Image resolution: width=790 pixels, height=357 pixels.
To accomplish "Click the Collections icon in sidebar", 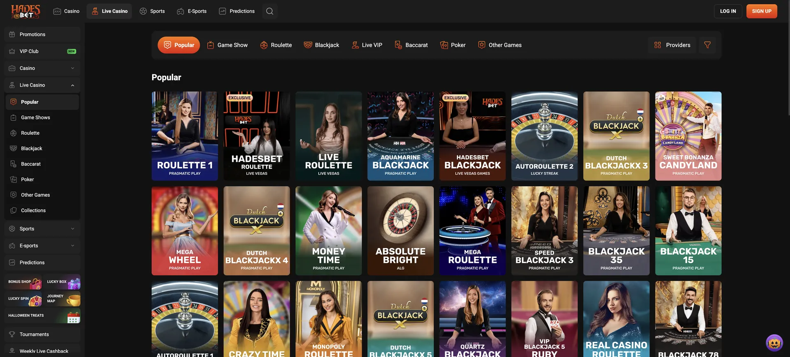I will tap(14, 210).
